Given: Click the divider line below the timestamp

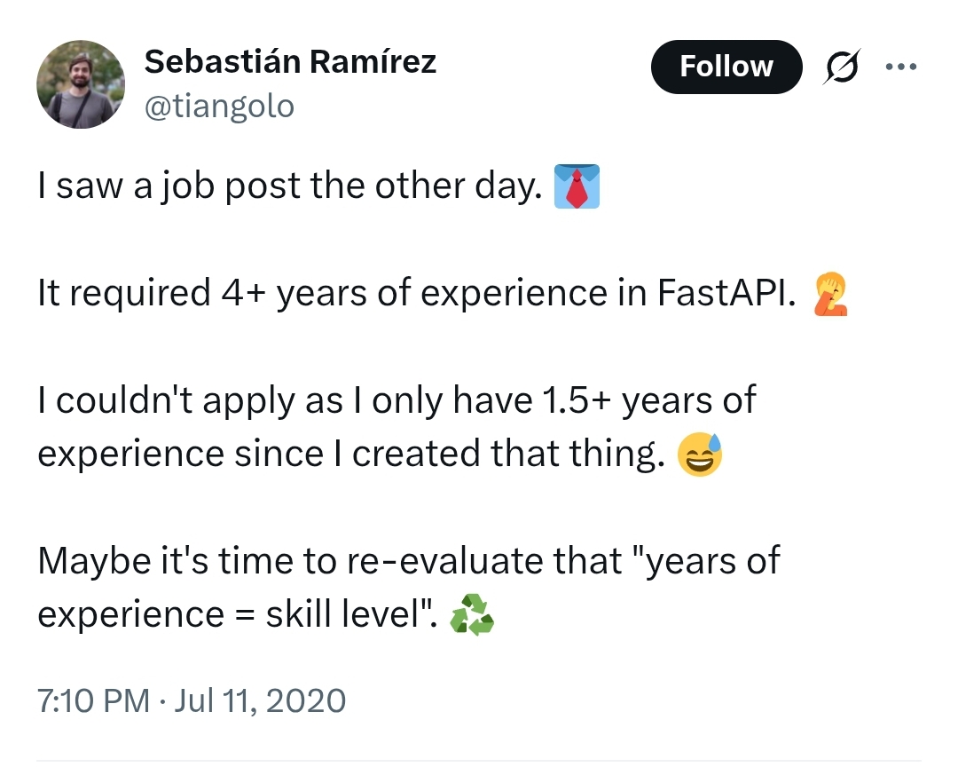Looking at the screenshot, I should pos(479,761).
